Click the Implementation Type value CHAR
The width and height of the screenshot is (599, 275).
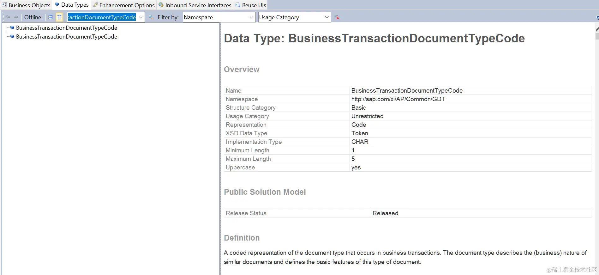click(360, 142)
